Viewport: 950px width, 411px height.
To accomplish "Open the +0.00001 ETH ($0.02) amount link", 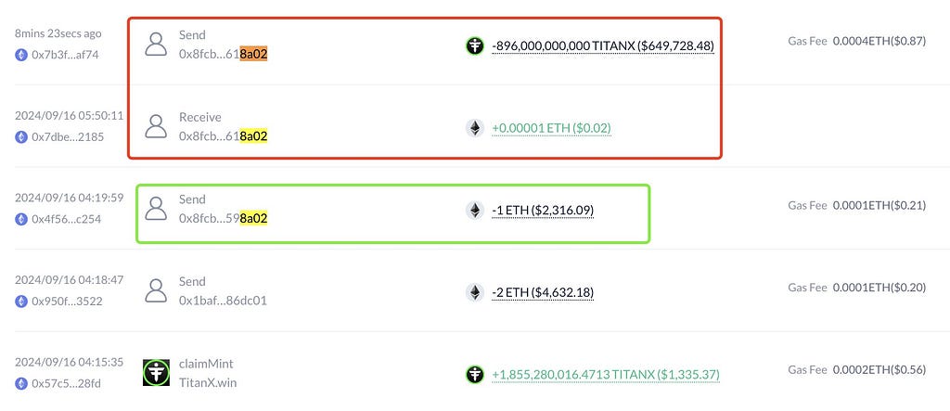I will point(551,129).
